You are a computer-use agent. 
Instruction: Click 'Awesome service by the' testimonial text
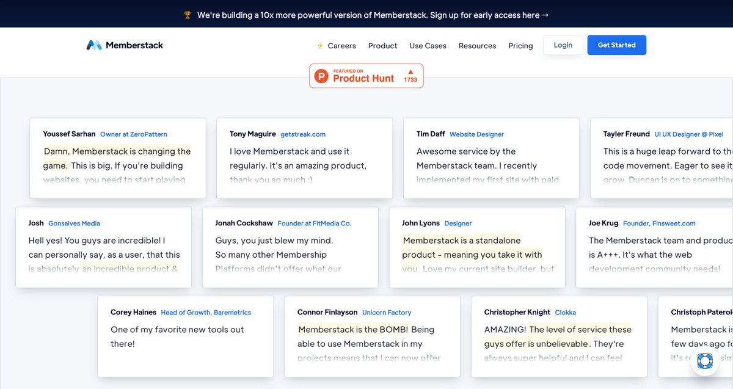[466, 151]
